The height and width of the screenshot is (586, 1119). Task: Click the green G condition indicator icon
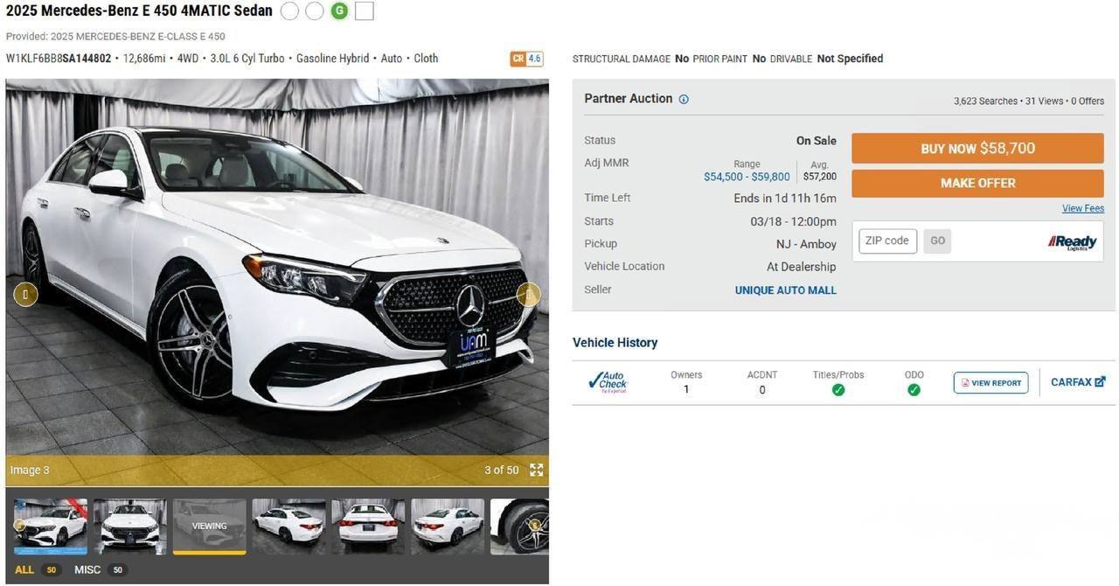coord(339,11)
